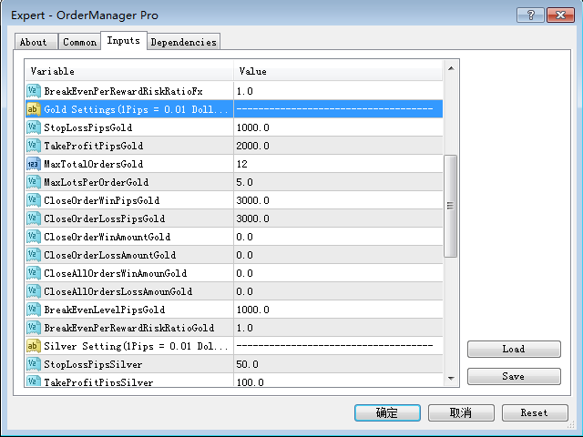Switch to the About tab
583x437 pixels.
36,42
